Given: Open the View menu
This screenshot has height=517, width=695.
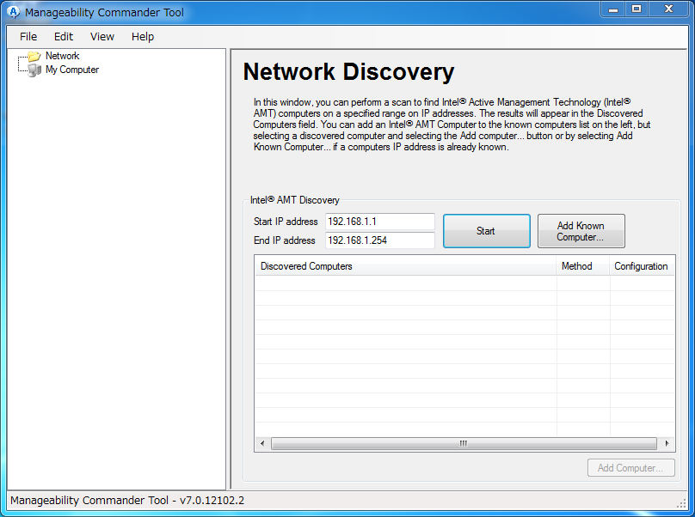Looking at the screenshot, I should click(102, 37).
